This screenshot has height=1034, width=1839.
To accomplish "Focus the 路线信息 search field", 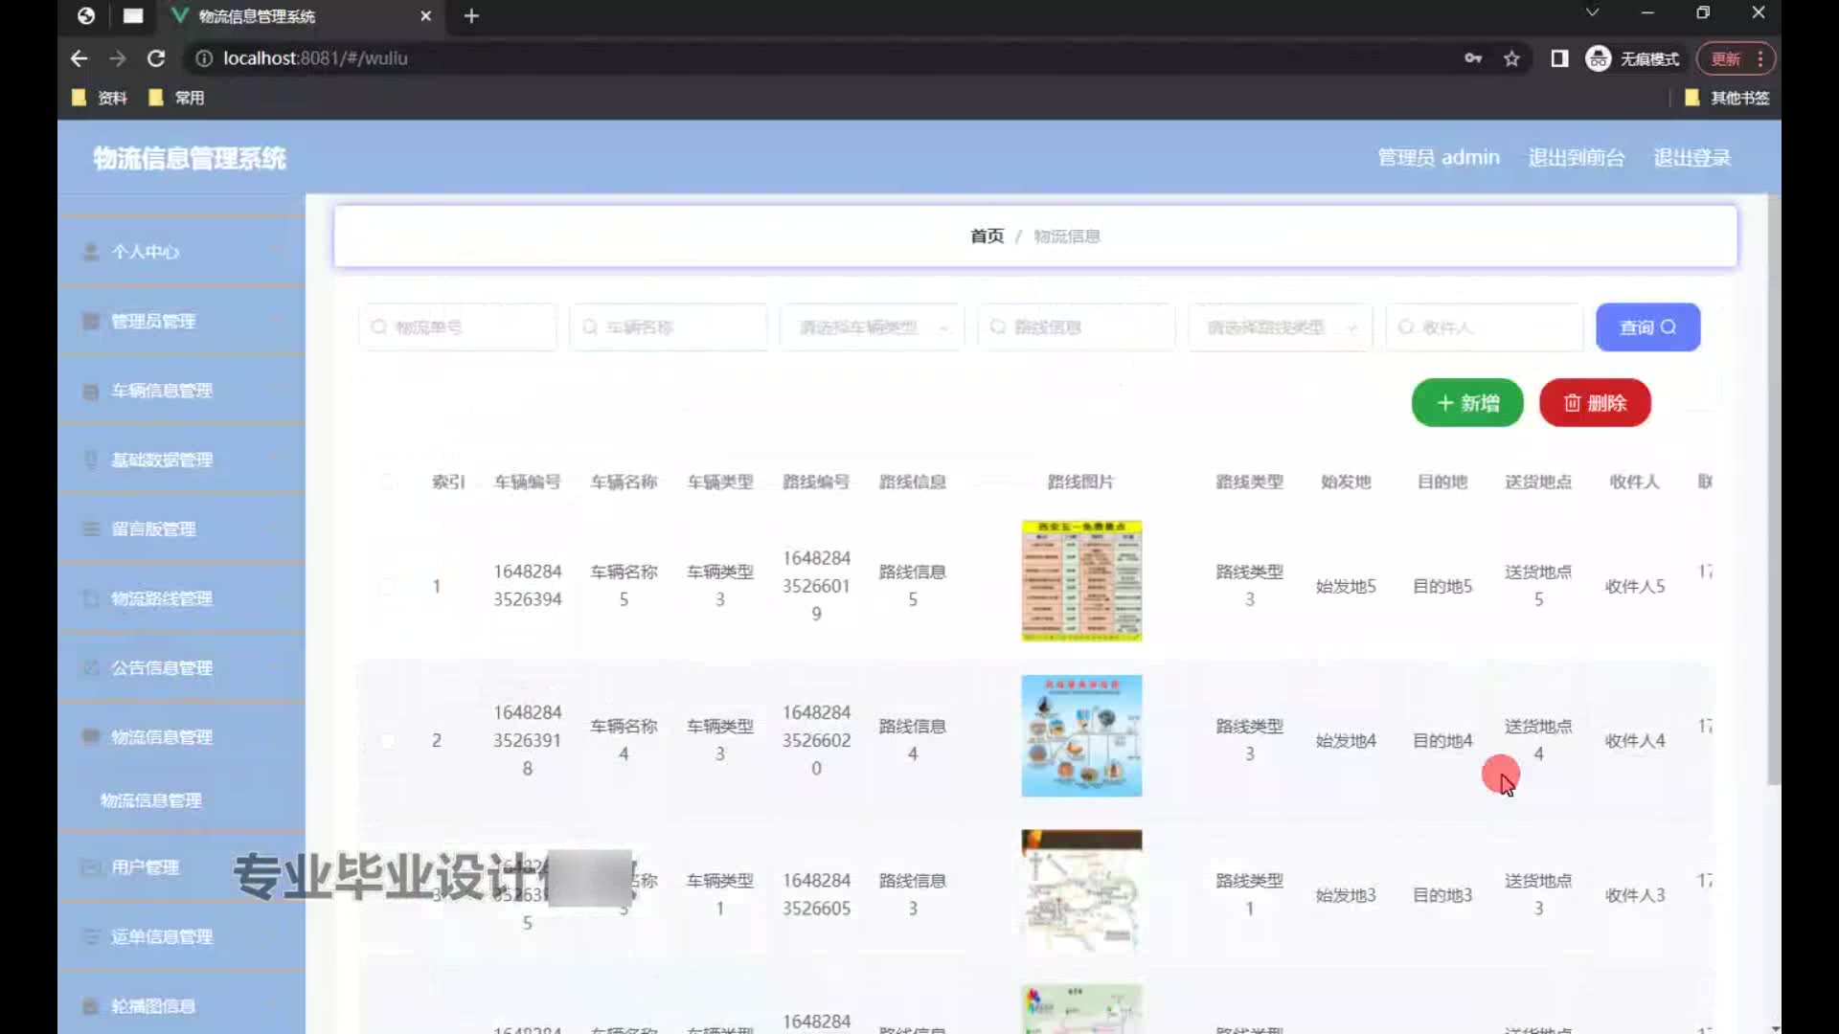I will pyautogui.click(x=1077, y=327).
